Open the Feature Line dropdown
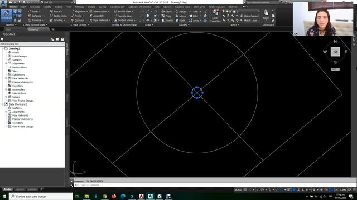Viewport: 357px width, 200px height. pyautogui.click(x=59, y=16)
